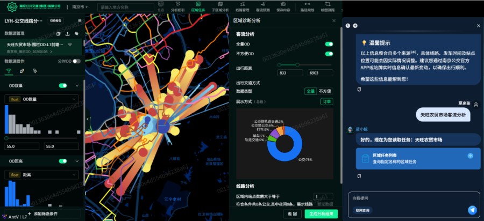The image size is (484, 221).
Task: Open the 子区域分析 map icon
Action: coord(220,4)
